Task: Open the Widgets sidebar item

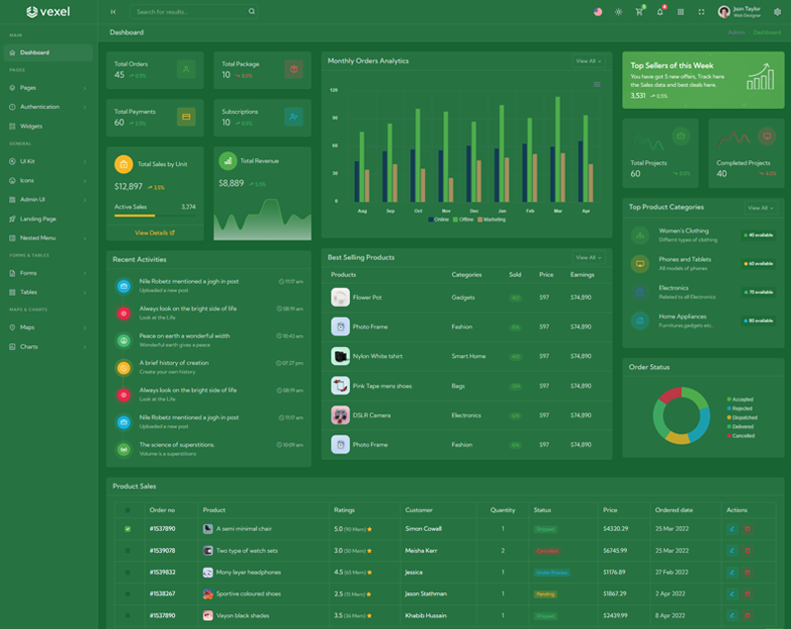Action: (x=31, y=127)
